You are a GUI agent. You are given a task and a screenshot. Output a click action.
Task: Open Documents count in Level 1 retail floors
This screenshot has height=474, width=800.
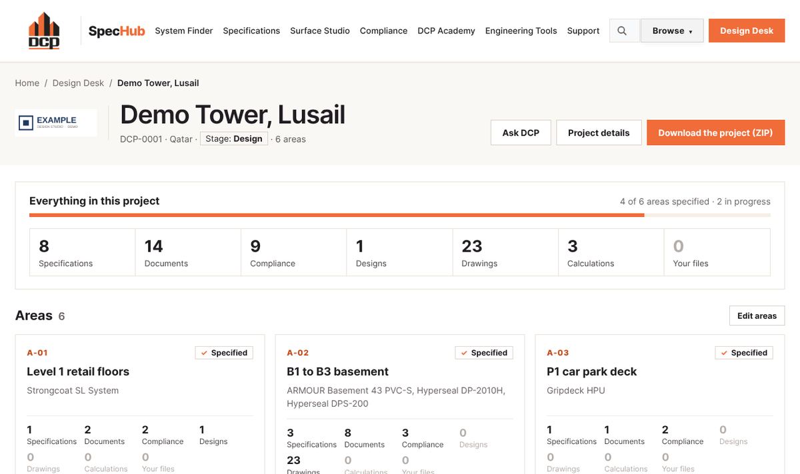click(x=105, y=435)
